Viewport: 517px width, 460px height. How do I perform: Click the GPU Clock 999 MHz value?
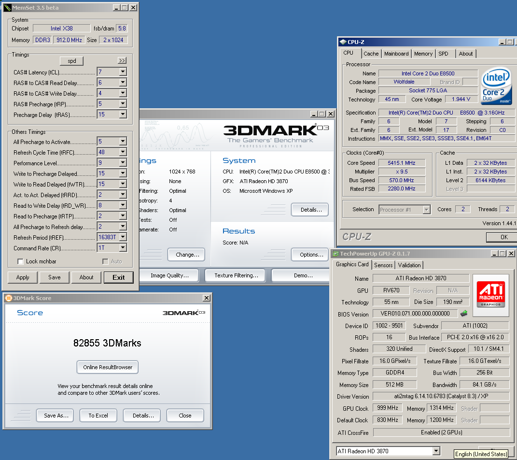(x=388, y=408)
